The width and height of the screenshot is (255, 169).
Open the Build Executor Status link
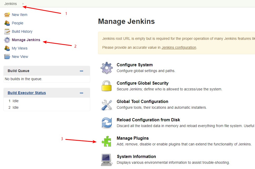27,93
